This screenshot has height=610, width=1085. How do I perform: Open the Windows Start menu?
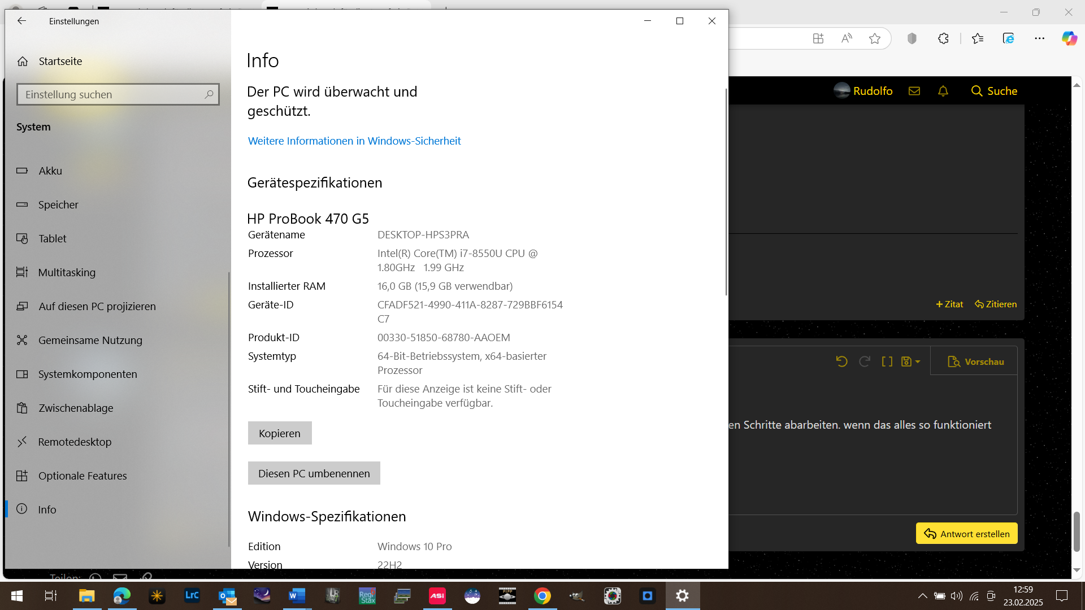coord(17,596)
